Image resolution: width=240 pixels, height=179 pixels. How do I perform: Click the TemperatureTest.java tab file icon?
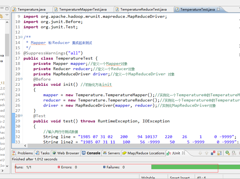point(177,9)
